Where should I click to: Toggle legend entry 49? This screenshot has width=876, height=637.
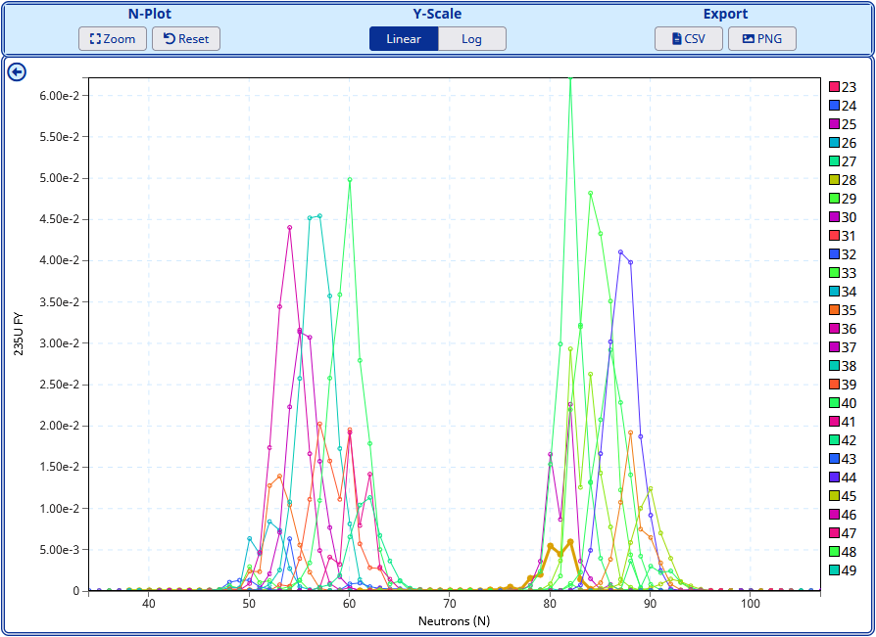coord(843,570)
